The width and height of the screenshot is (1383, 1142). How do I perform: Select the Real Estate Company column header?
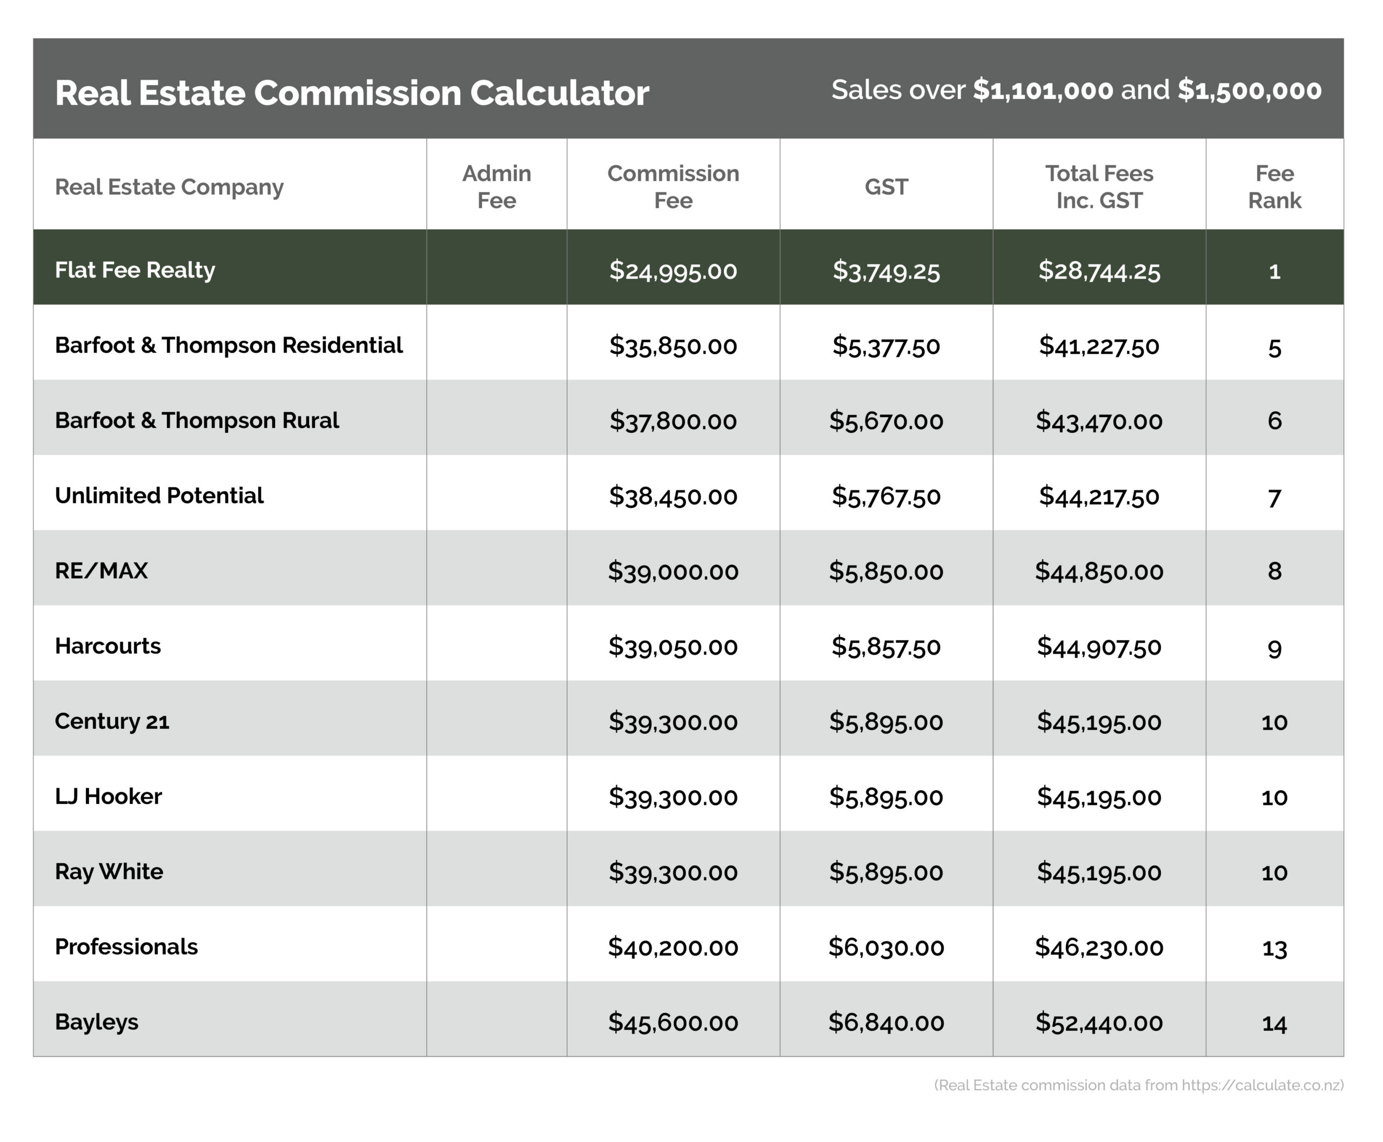[x=169, y=187]
